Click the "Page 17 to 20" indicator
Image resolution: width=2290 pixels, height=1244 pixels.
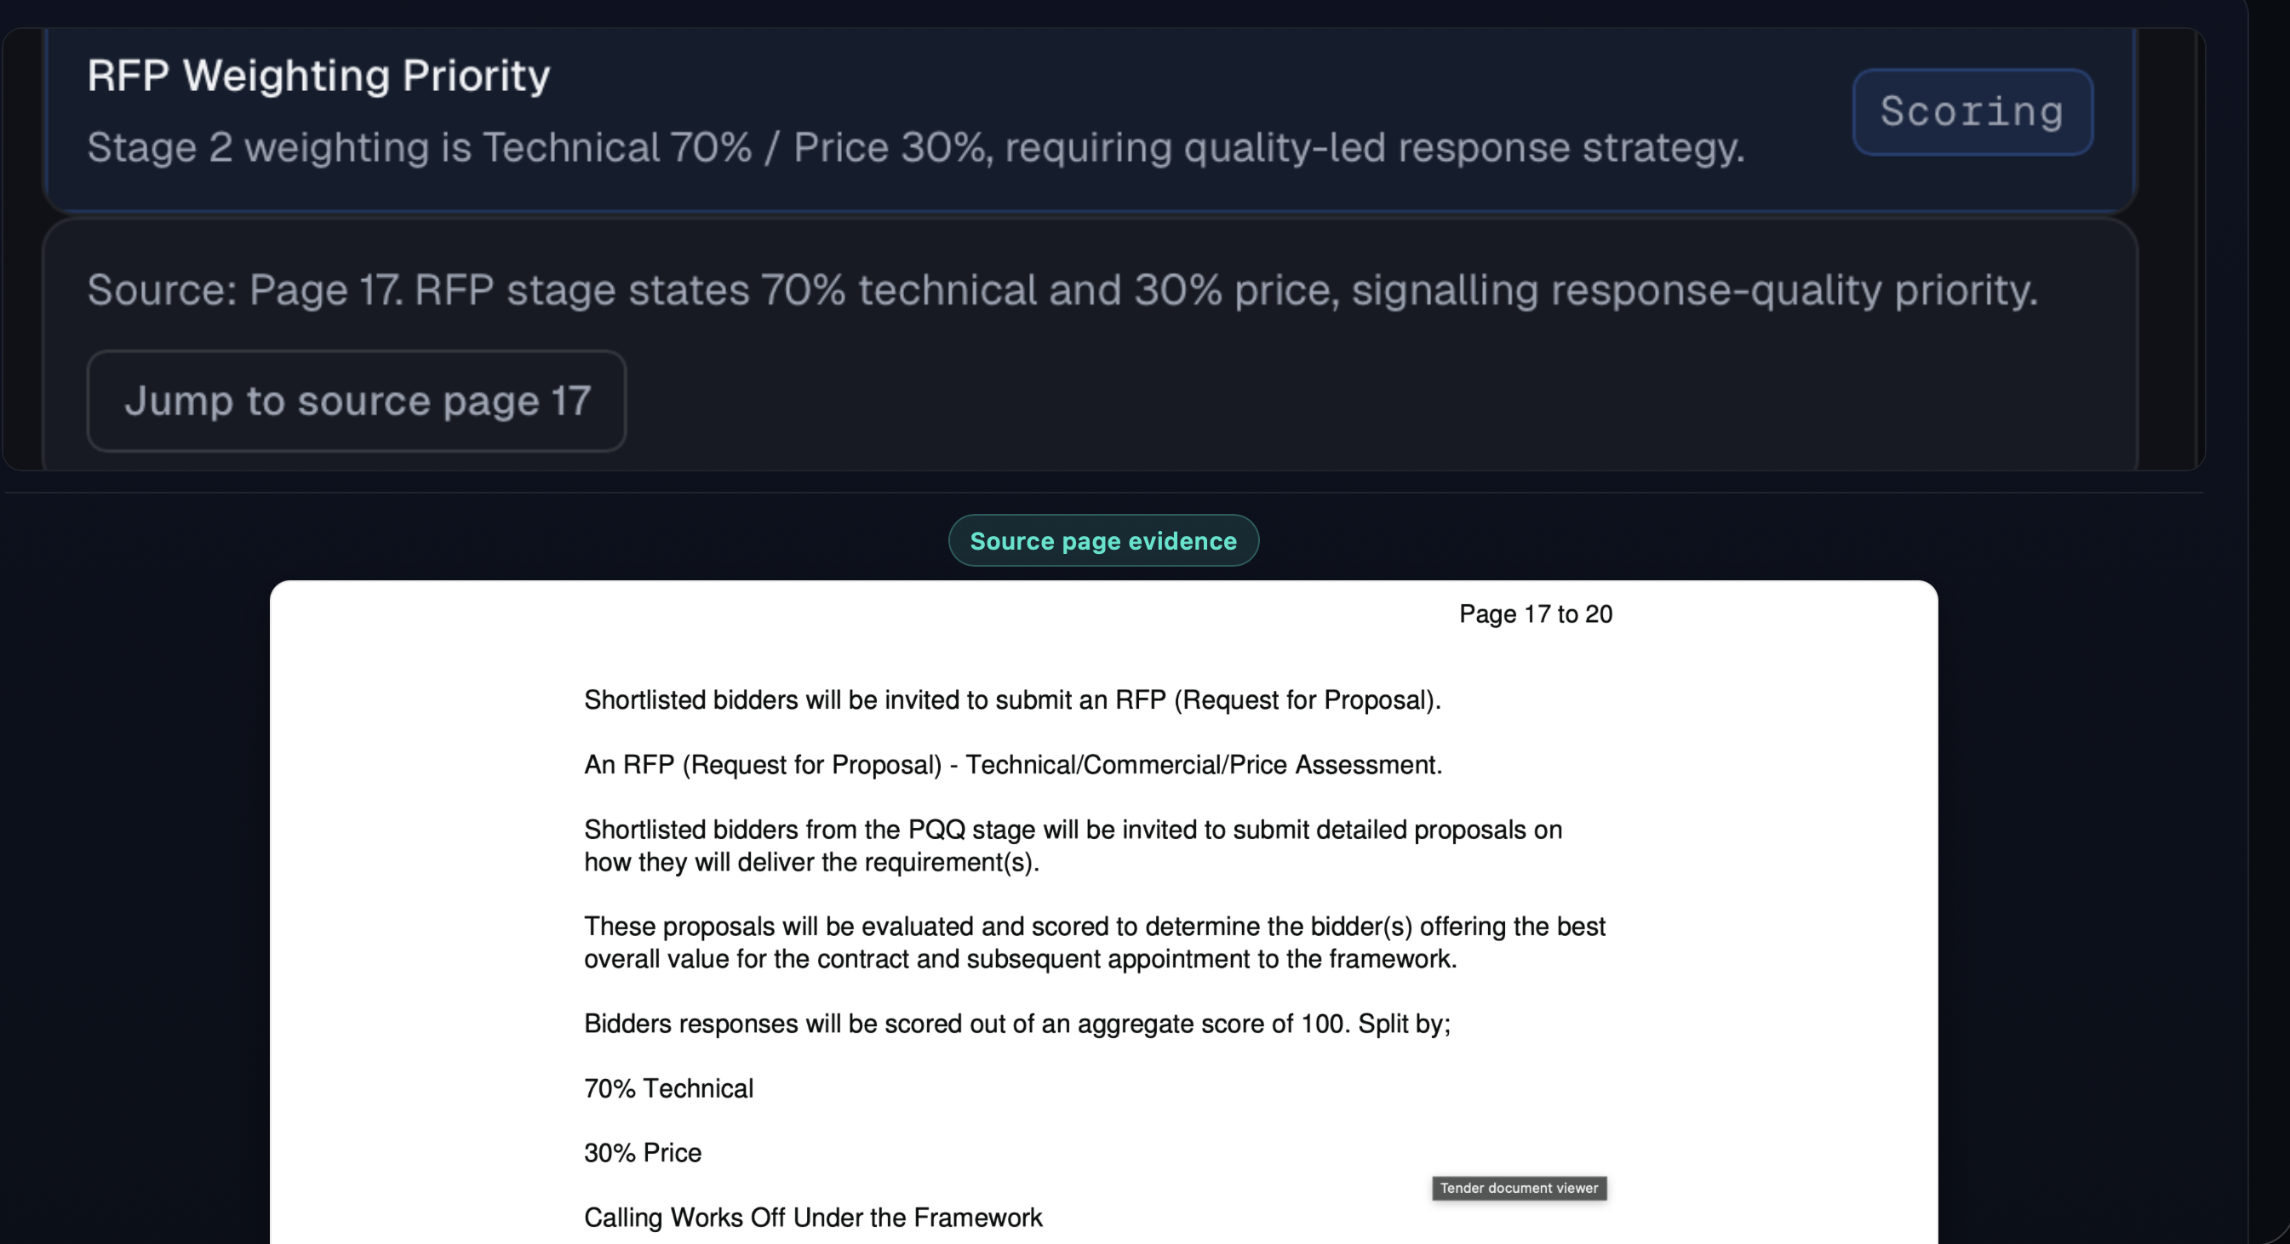[1535, 614]
